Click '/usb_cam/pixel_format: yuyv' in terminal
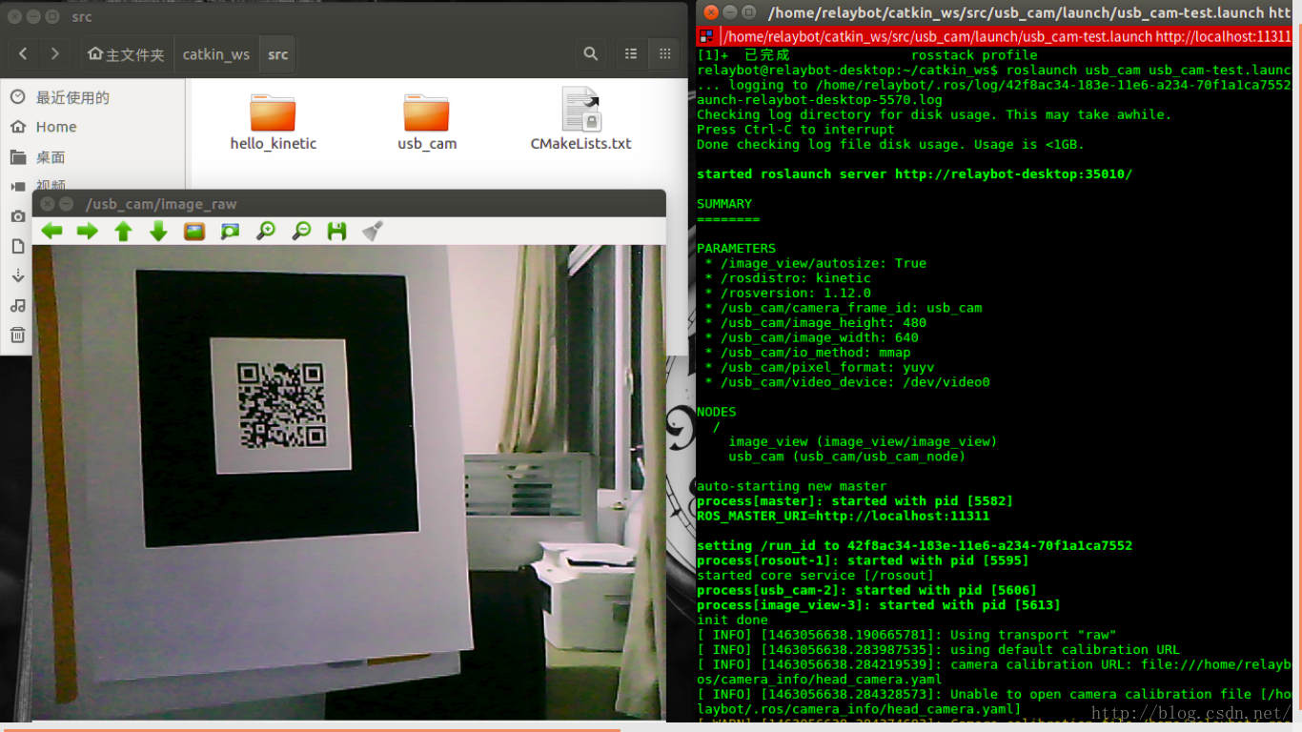 [827, 367]
